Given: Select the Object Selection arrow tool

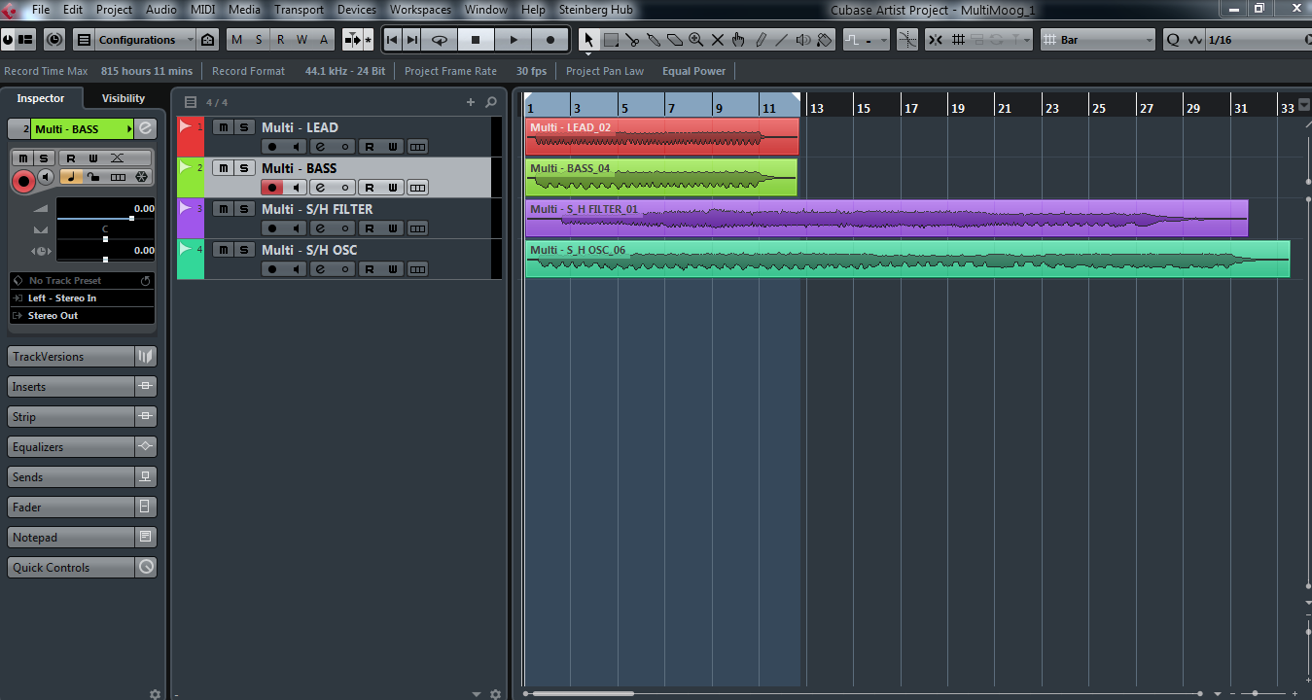Looking at the screenshot, I should (x=588, y=40).
